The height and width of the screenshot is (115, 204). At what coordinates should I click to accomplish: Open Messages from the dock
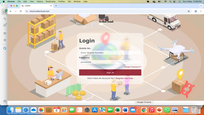[x=72, y=110]
